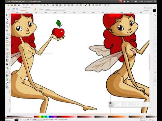Select the Tweak tool
This screenshot has width=162, height=121.
click(7, 23)
